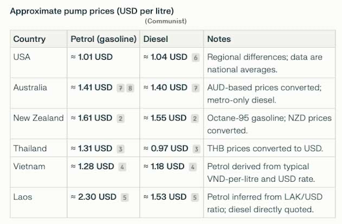The height and width of the screenshot is (224, 342).
Task: Select the Thailand notes cell text
Action: point(265,149)
